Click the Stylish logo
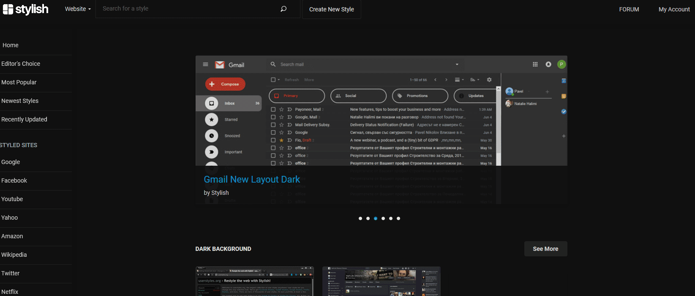 click(26, 9)
